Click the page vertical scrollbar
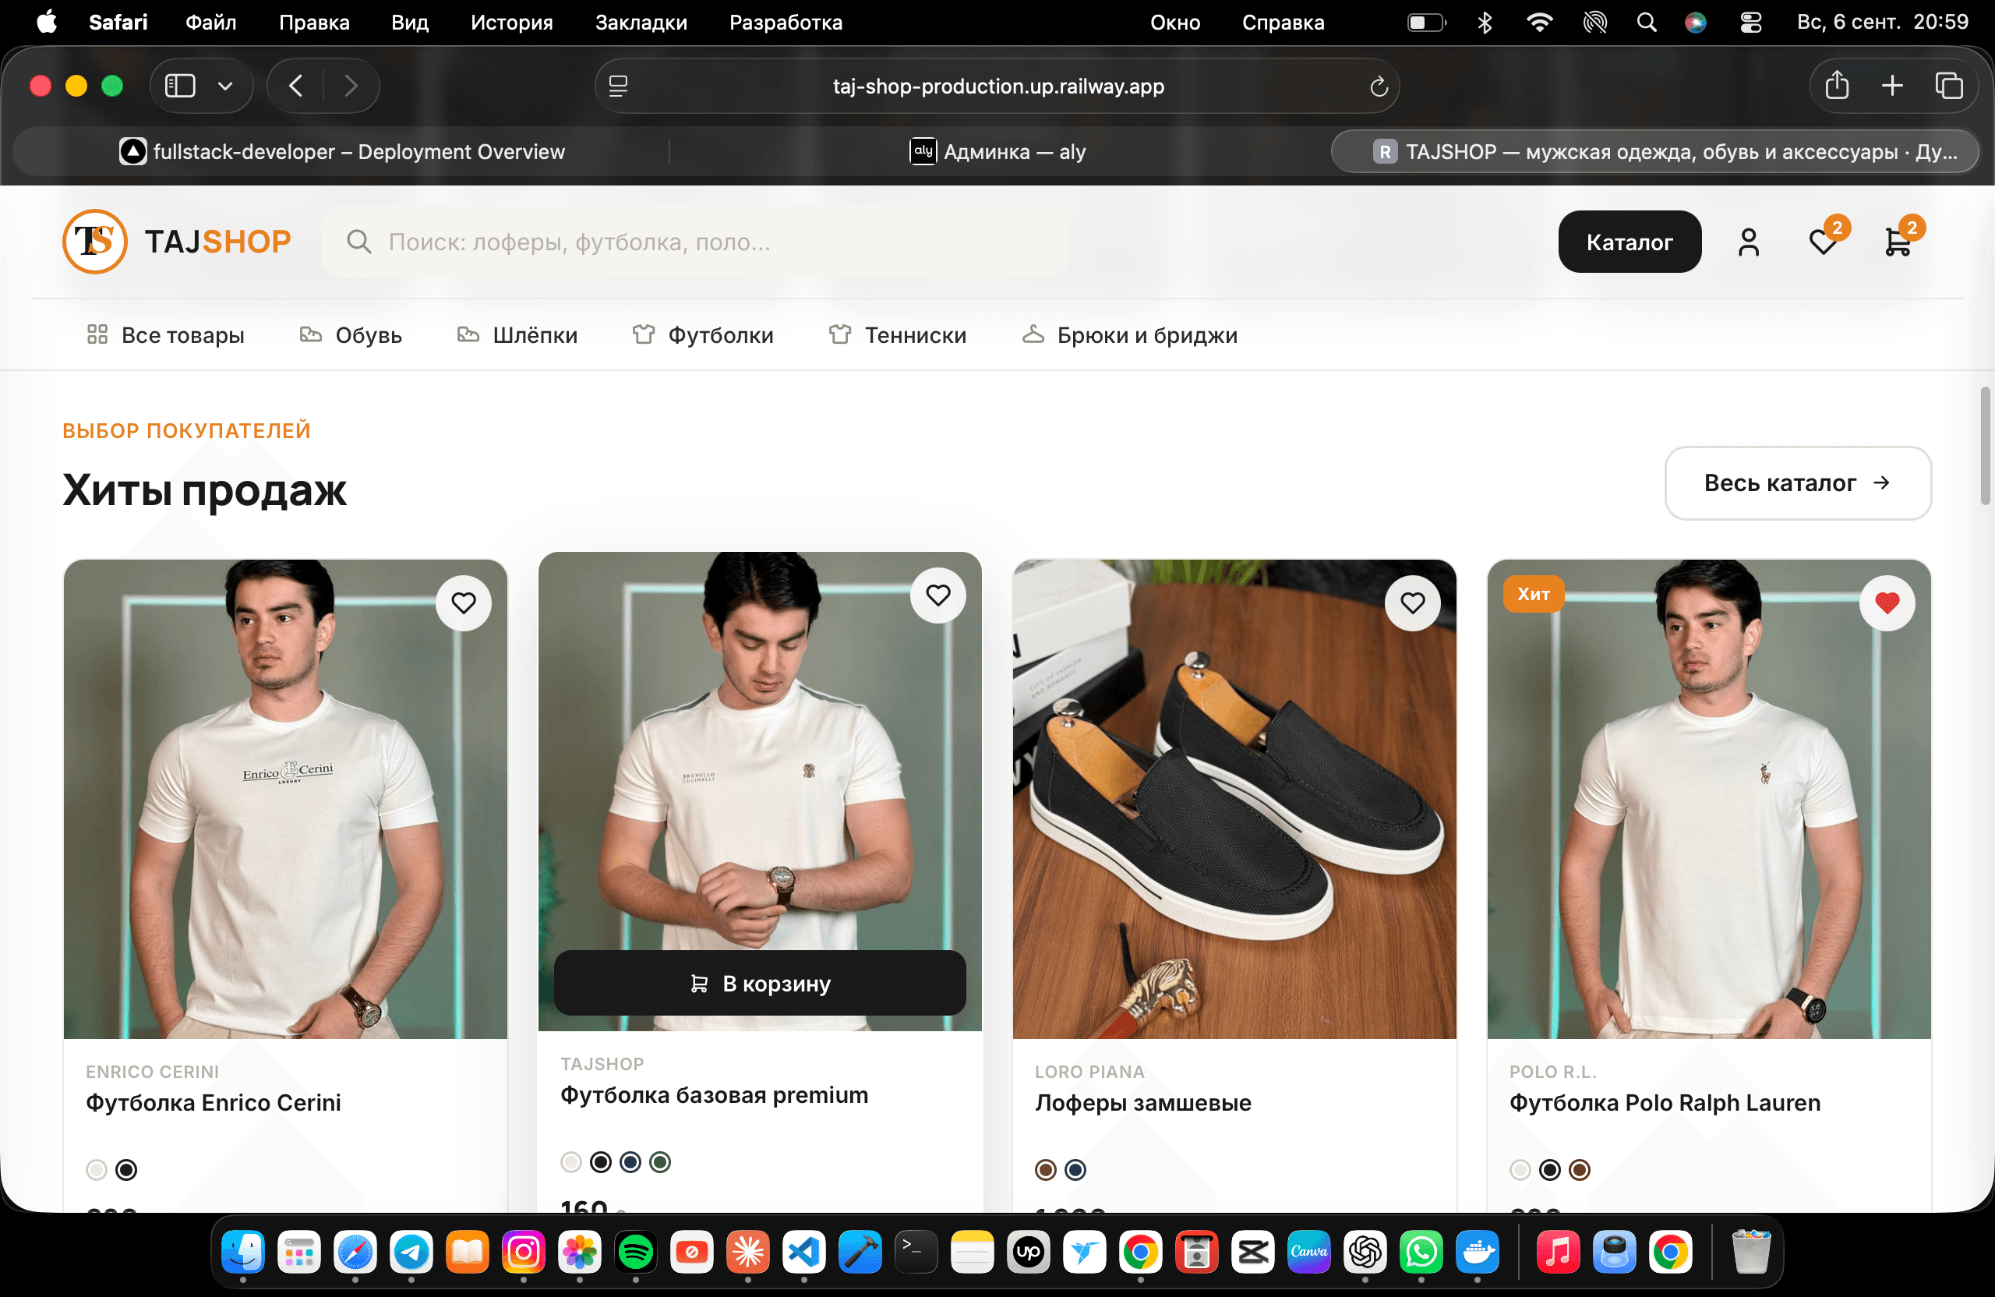Viewport: 1995px width, 1297px height. 1984,446
